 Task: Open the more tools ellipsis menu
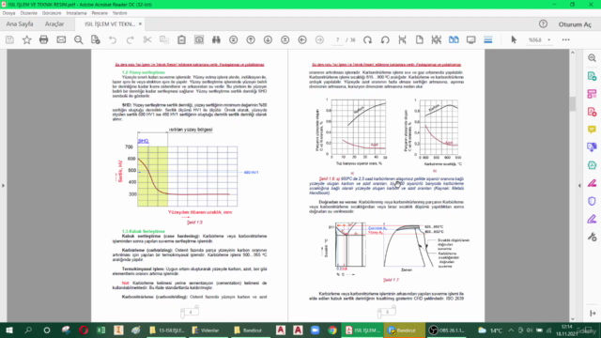pyautogui.click(x=565, y=39)
